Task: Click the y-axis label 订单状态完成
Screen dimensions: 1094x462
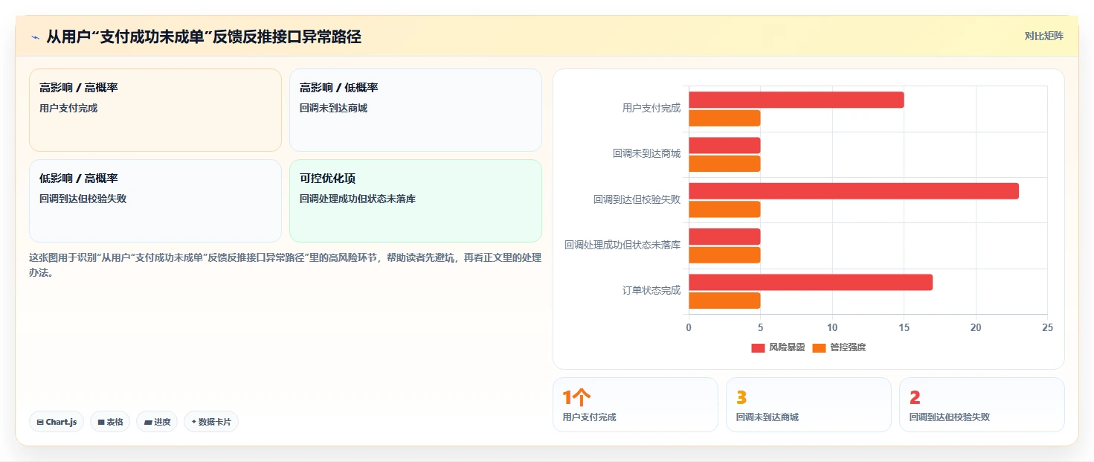Action: click(x=651, y=290)
